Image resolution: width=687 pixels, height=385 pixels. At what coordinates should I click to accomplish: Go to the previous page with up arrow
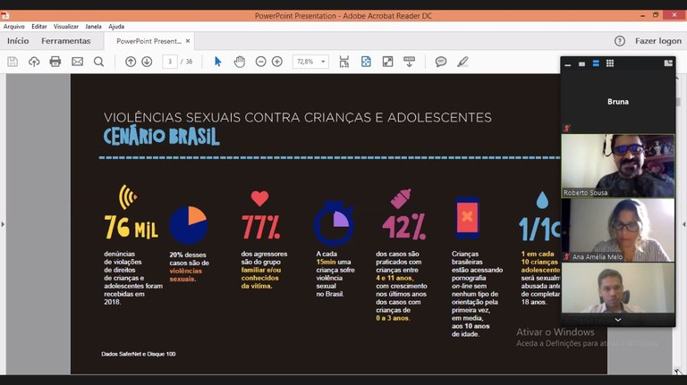[131, 62]
